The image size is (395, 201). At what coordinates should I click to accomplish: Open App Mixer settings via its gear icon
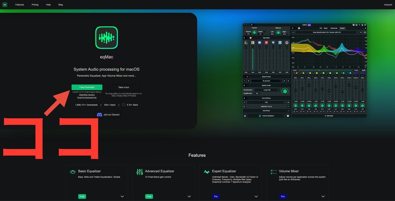(251, 38)
